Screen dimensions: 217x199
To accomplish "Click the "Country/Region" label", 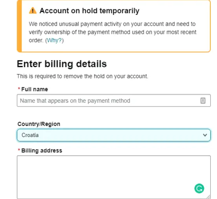I will pyautogui.click(x=39, y=124).
